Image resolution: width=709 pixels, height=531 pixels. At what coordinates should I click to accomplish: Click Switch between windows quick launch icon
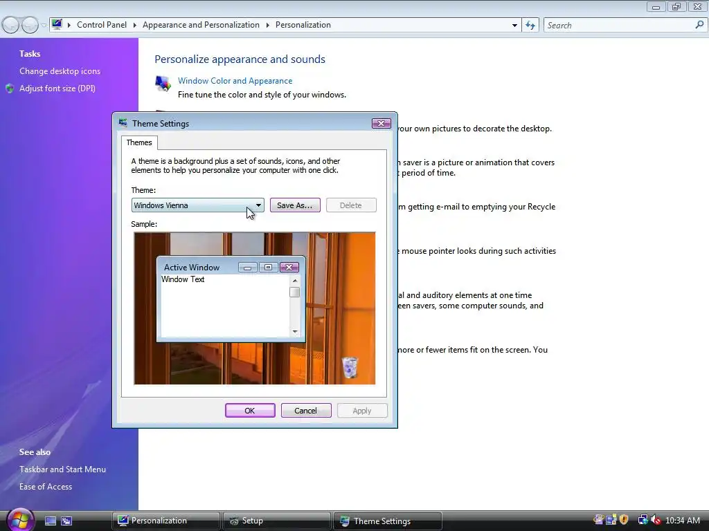coord(66,521)
